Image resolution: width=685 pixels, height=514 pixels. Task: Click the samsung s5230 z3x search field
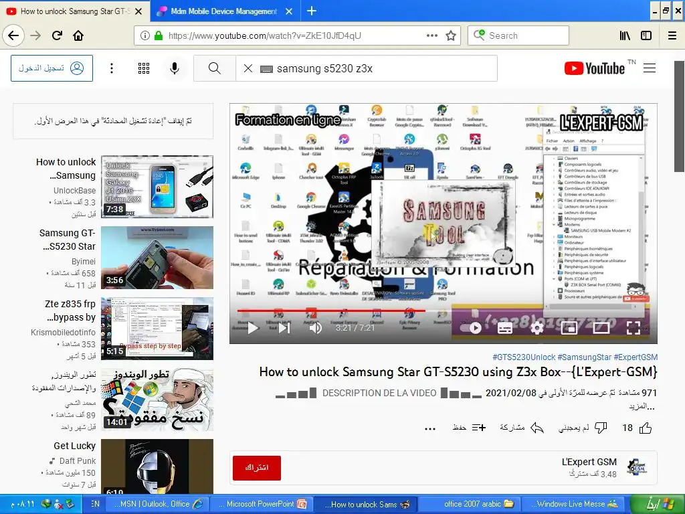point(366,68)
